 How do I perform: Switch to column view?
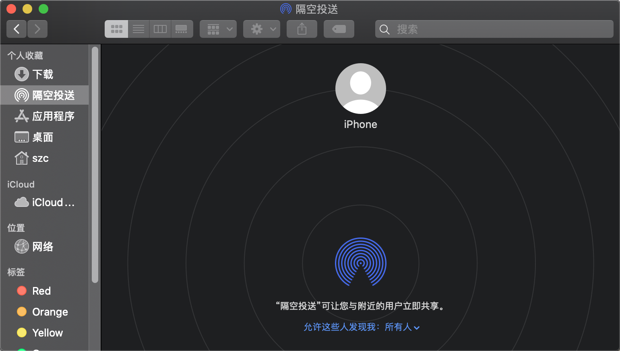[x=160, y=29]
